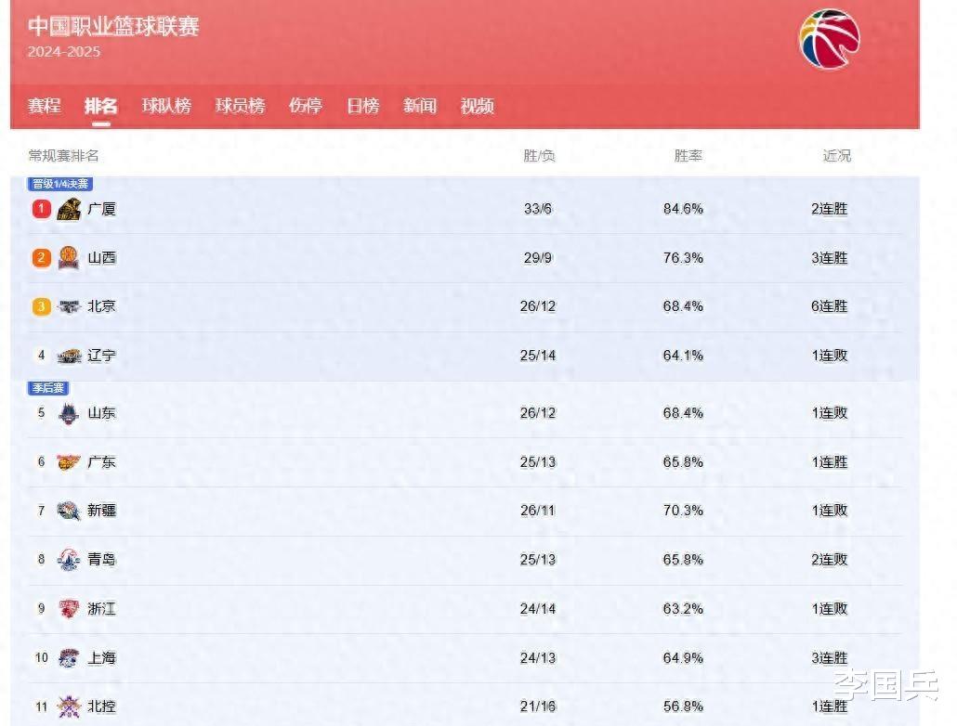Click the orange rank 2 badge
This screenshot has width=957, height=726.
(42, 257)
